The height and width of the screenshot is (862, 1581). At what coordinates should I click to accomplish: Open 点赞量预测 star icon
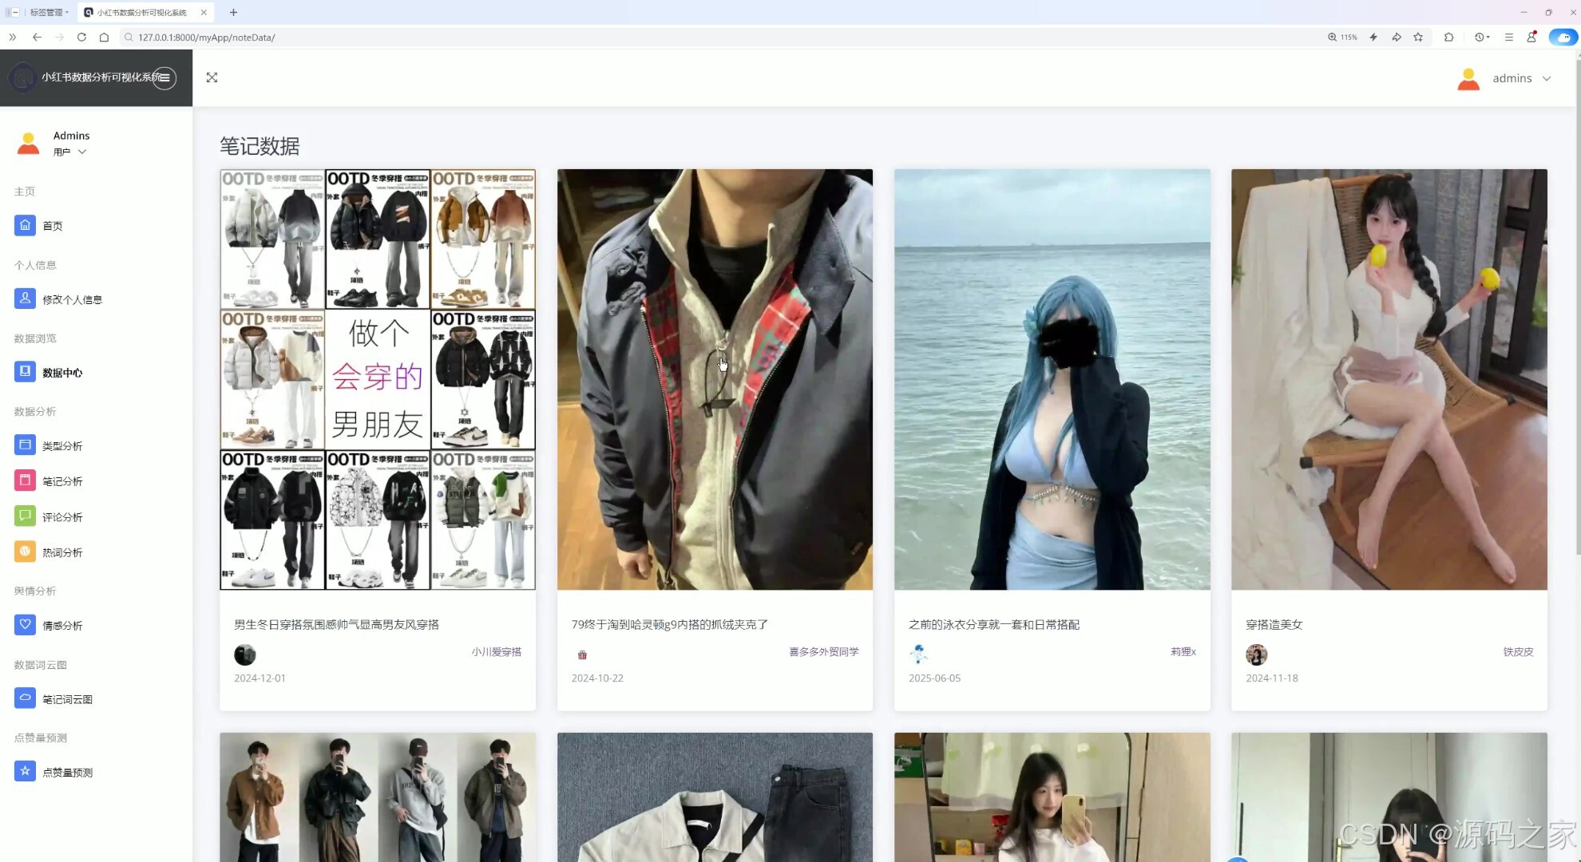(25, 772)
